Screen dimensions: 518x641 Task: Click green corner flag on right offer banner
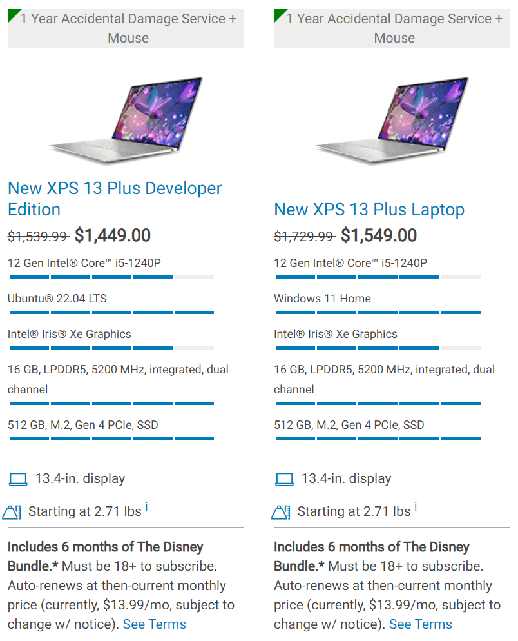279,15
